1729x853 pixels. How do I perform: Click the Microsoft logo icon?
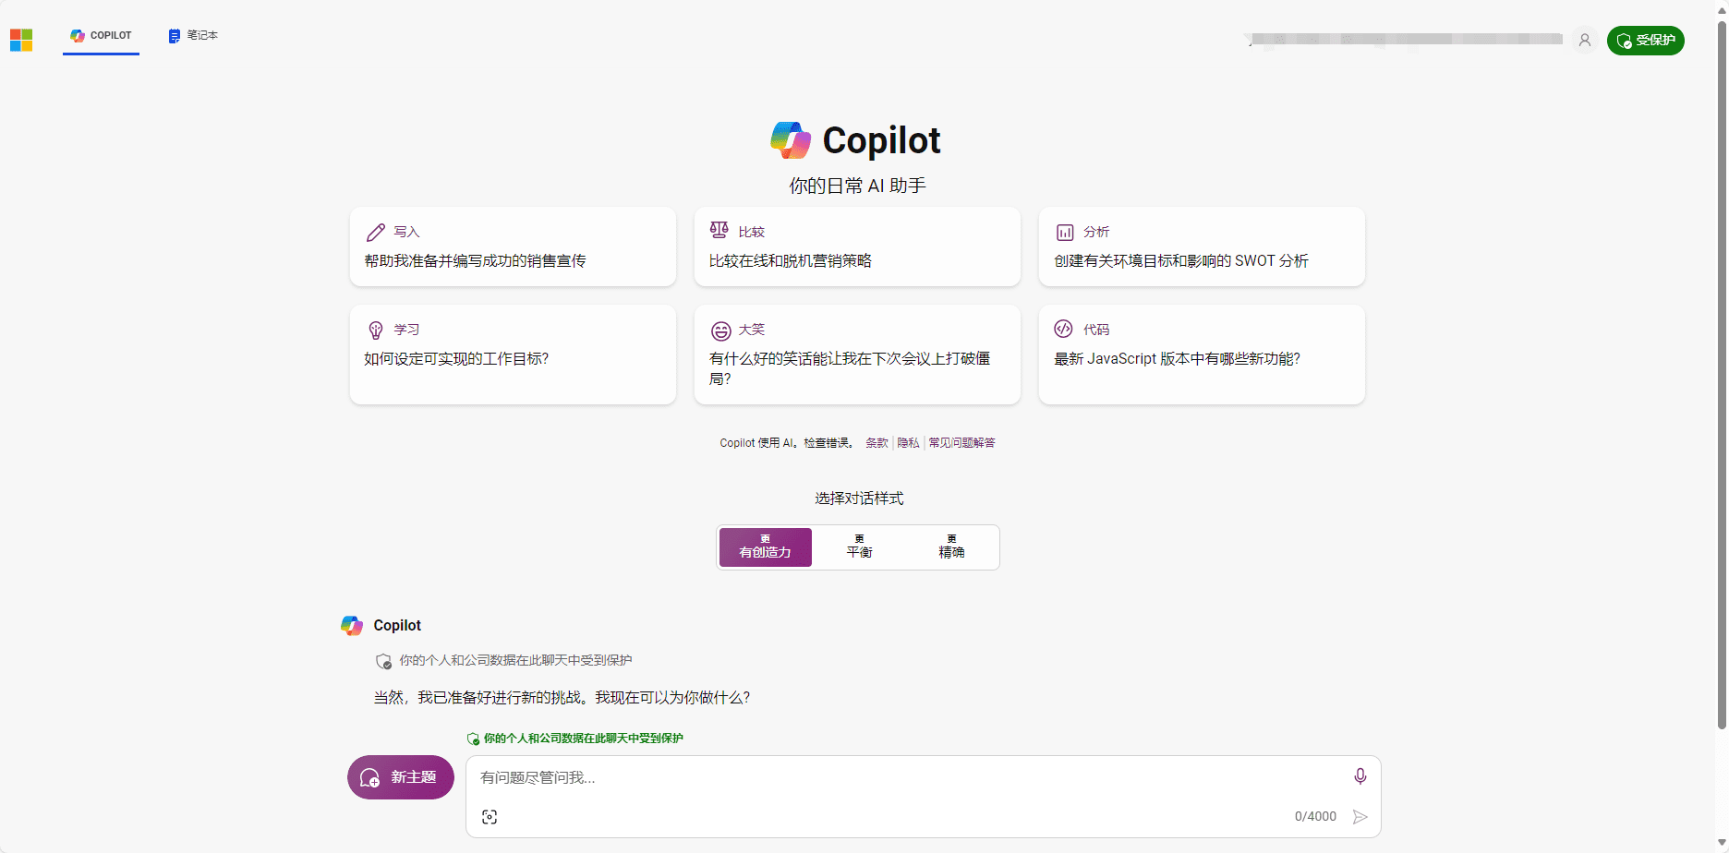[21, 40]
